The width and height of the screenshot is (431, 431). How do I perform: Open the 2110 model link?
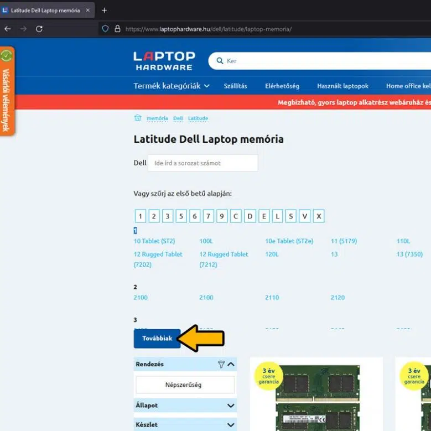point(272,298)
